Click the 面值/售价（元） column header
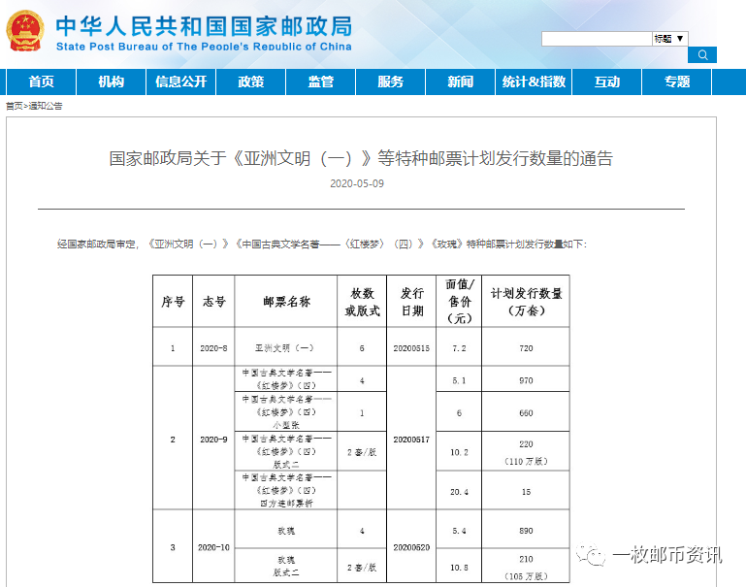The width and height of the screenshot is (746, 587). pos(459,301)
